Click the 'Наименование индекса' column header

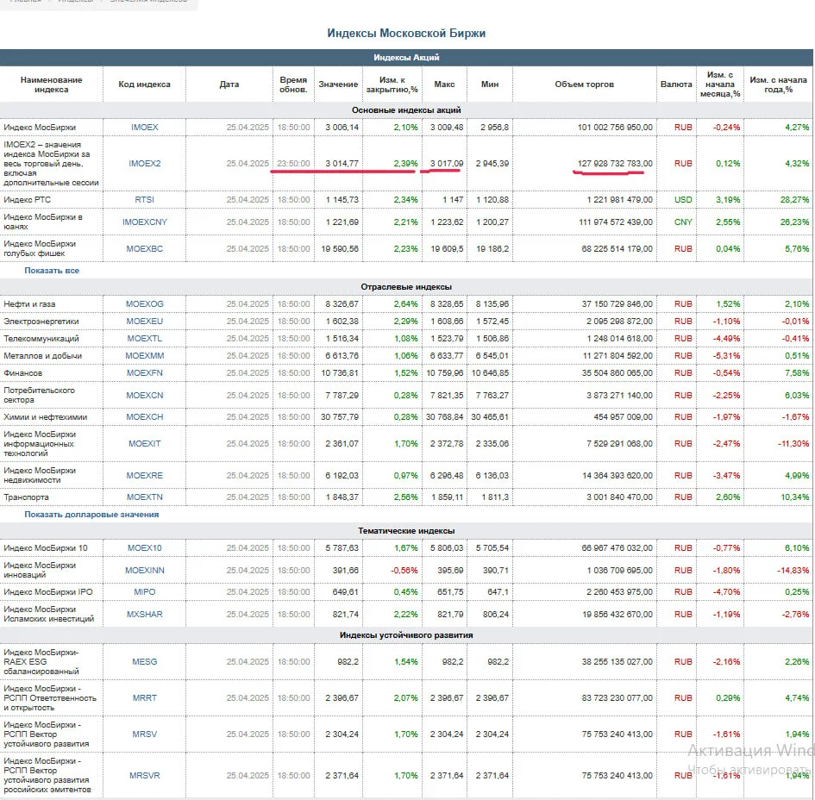(x=52, y=84)
